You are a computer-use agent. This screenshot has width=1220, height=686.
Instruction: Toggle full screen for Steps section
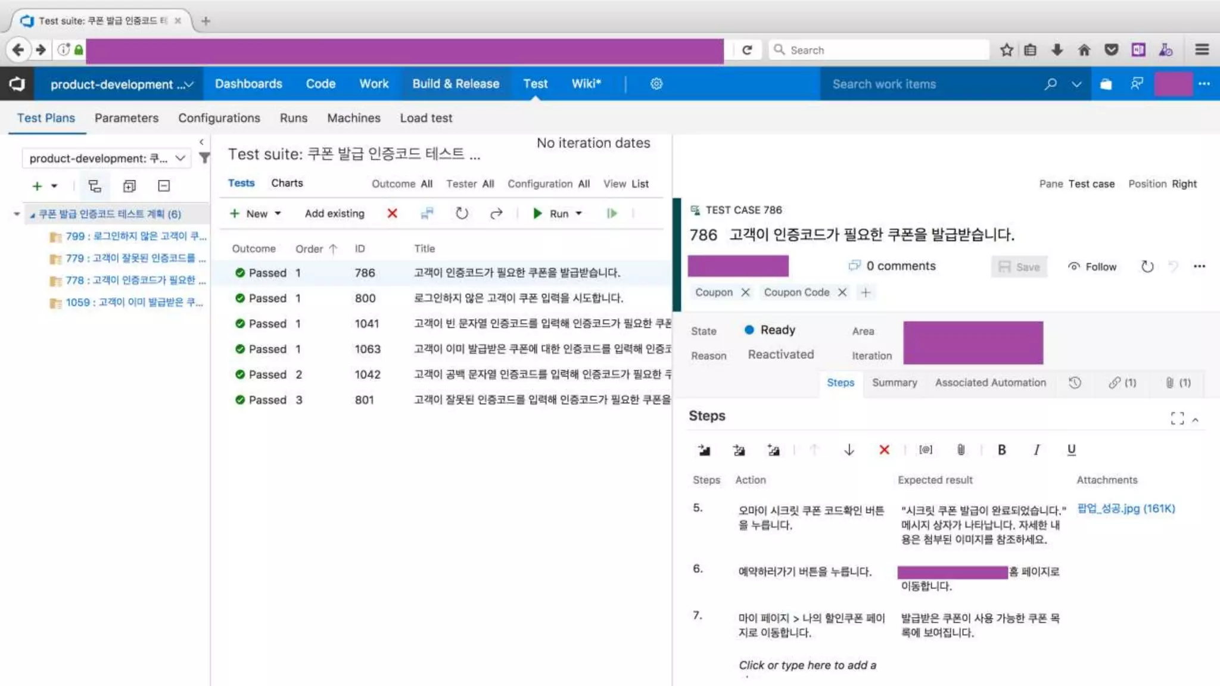[1177, 419]
